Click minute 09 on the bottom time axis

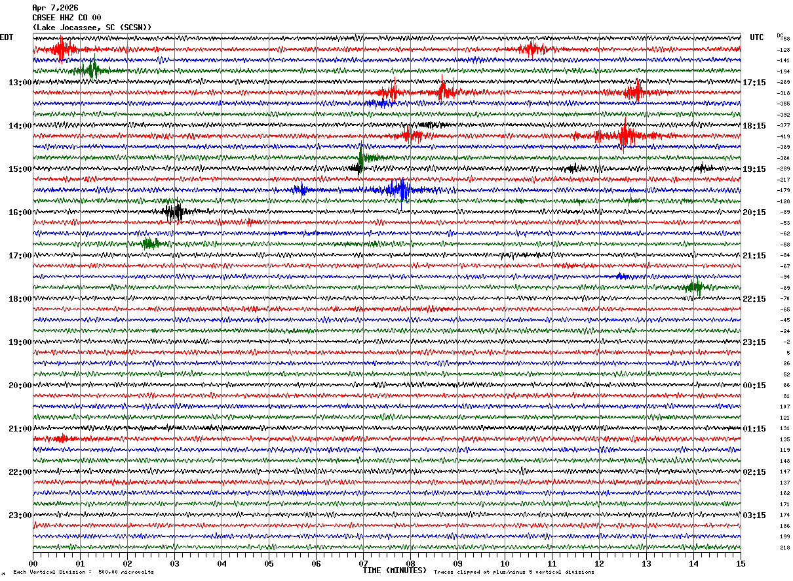point(457,563)
